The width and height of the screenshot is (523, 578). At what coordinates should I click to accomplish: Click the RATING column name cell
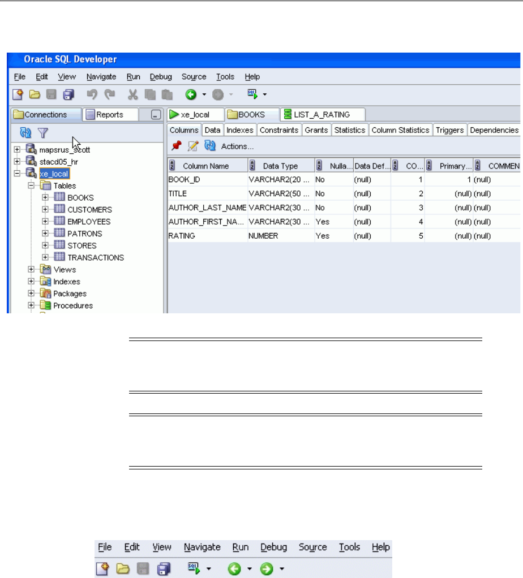207,236
